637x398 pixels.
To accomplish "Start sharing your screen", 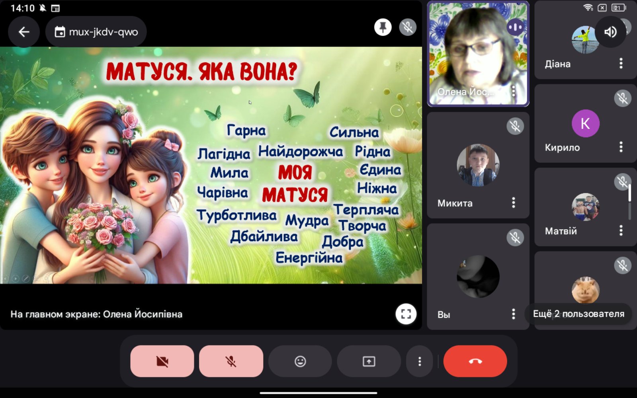I will click(369, 361).
